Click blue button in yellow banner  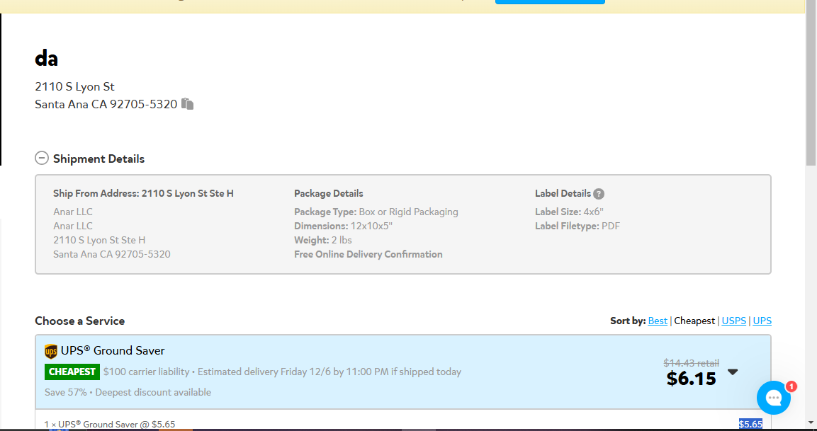(550, 2)
